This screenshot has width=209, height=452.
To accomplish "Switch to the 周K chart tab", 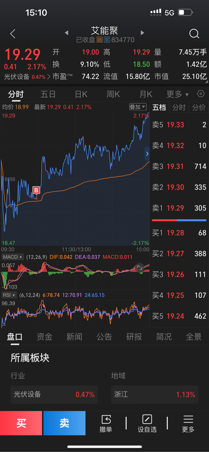I will pyautogui.click(x=113, y=94).
